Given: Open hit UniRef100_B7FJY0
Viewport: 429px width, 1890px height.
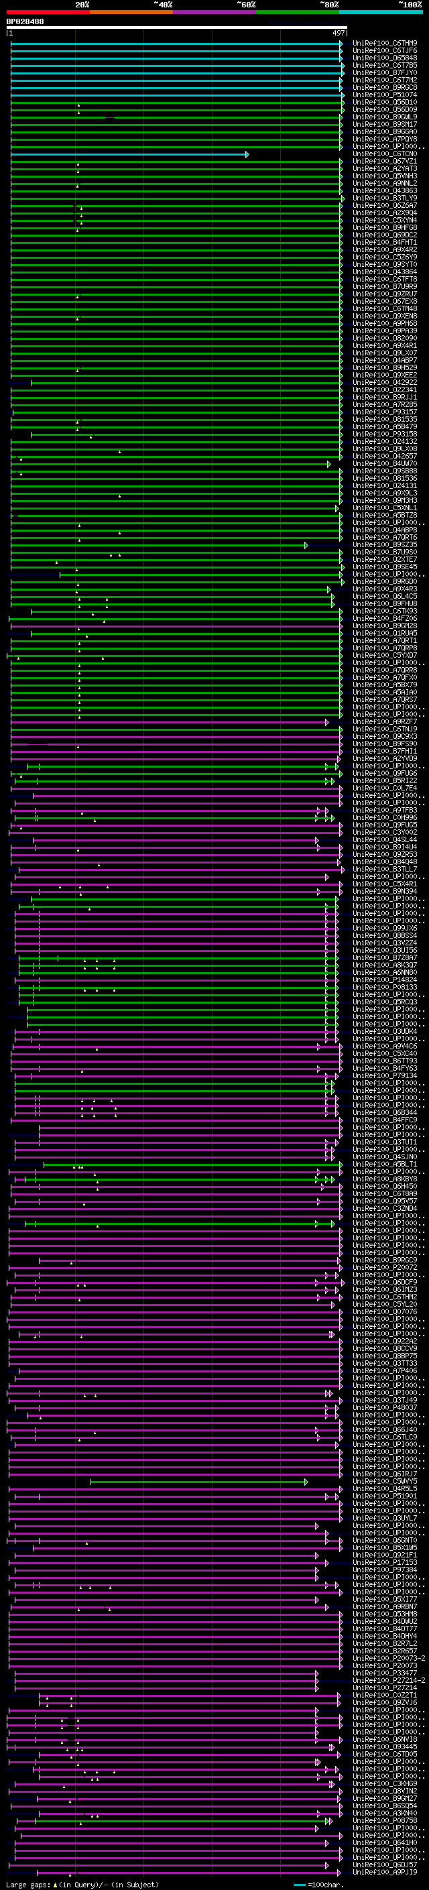Looking at the screenshot, I should coord(385,72).
